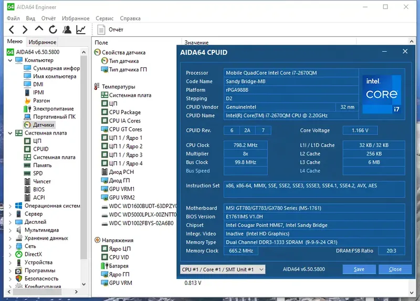Expand the Хранение данных tree node
Image resolution: width=420 pixels, height=301 pixels.
pyautogui.click(x=10, y=238)
